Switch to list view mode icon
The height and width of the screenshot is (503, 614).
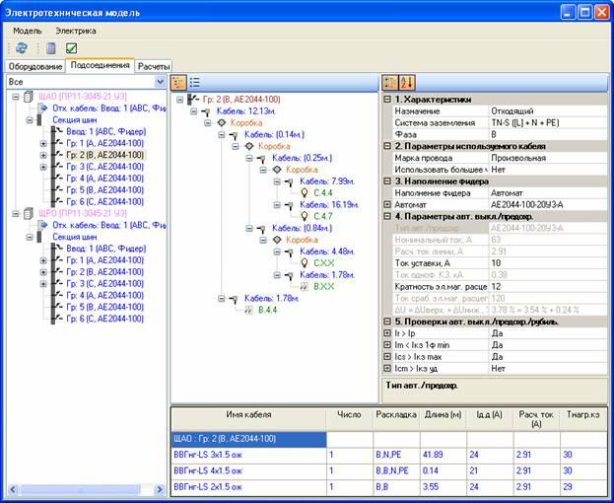[x=194, y=83]
